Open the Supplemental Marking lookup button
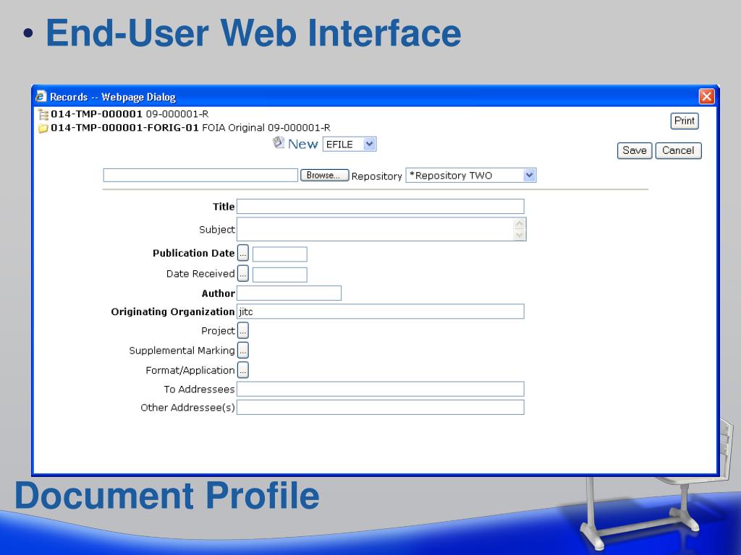741x555 pixels. click(243, 350)
